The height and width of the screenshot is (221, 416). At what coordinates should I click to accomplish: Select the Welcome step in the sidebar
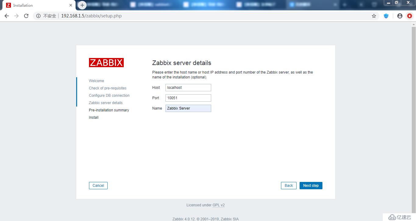click(x=96, y=81)
